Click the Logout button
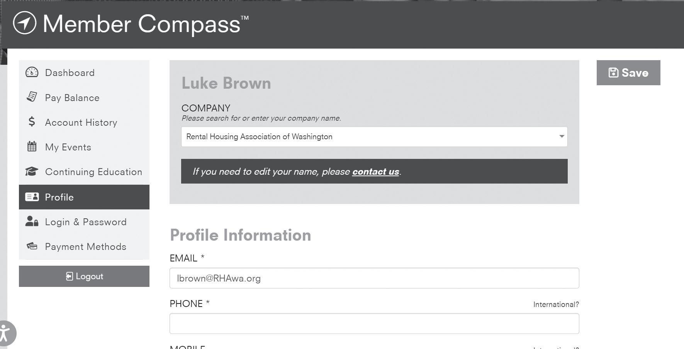Image resolution: width=684 pixels, height=349 pixels. [84, 276]
